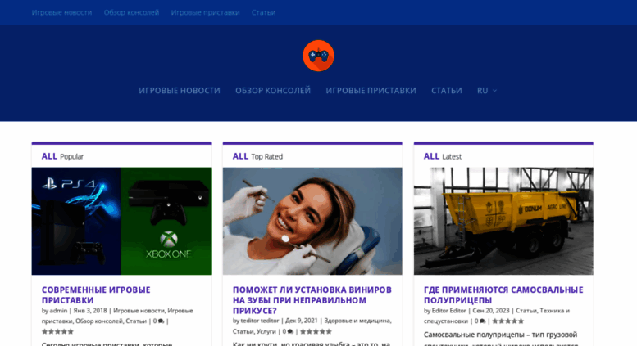Screen dimensions: 637x346
Task: Open Игровые приставки in top bar
Action: [x=205, y=12]
